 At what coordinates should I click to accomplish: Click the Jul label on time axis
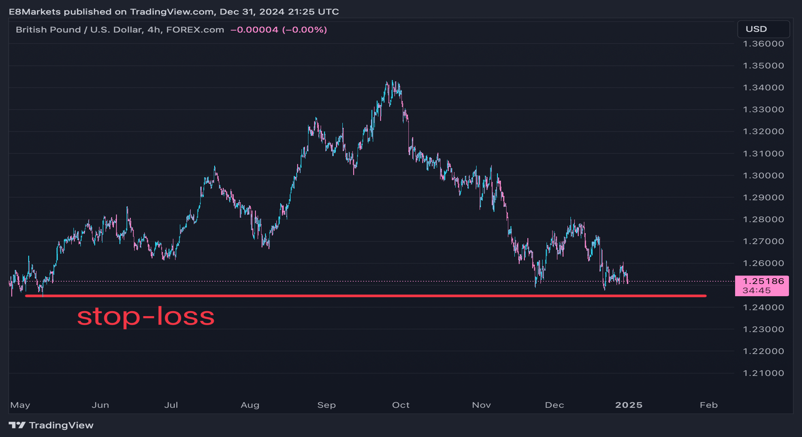171,405
